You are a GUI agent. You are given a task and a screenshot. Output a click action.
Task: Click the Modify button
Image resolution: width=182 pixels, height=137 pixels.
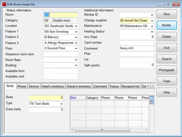(166, 25)
